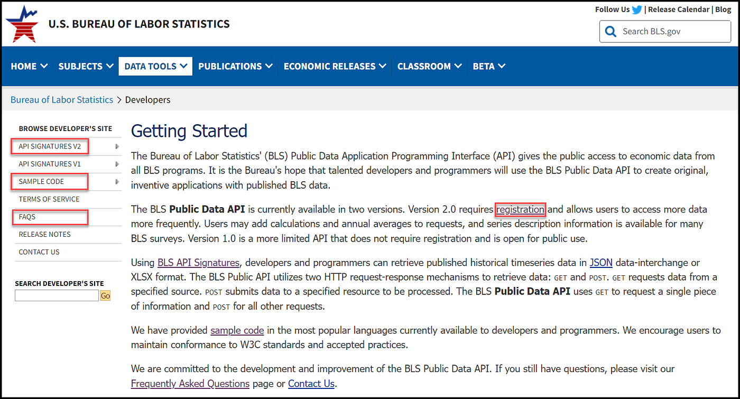Click U.S. Bureau of Labor Statistics title
Image resolution: width=740 pixels, height=399 pixels.
pyautogui.click(x=139, y=24)
